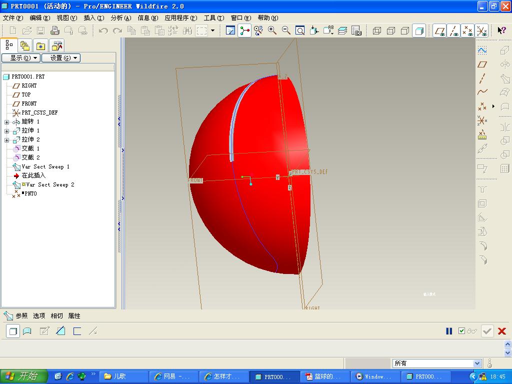Screen dimensions: 512x384
Task: Click the Zoom In magnifier icon
Action: [272, 30]
